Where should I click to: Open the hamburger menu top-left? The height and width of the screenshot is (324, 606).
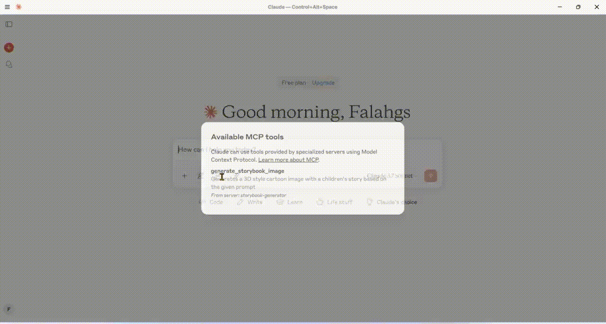coord(7,7)
